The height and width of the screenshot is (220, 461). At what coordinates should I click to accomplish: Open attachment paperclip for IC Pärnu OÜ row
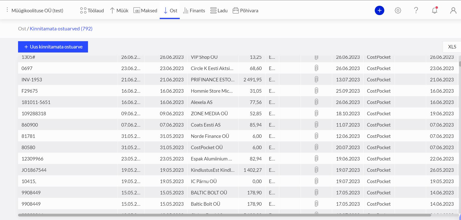click(x=316, y=181)
